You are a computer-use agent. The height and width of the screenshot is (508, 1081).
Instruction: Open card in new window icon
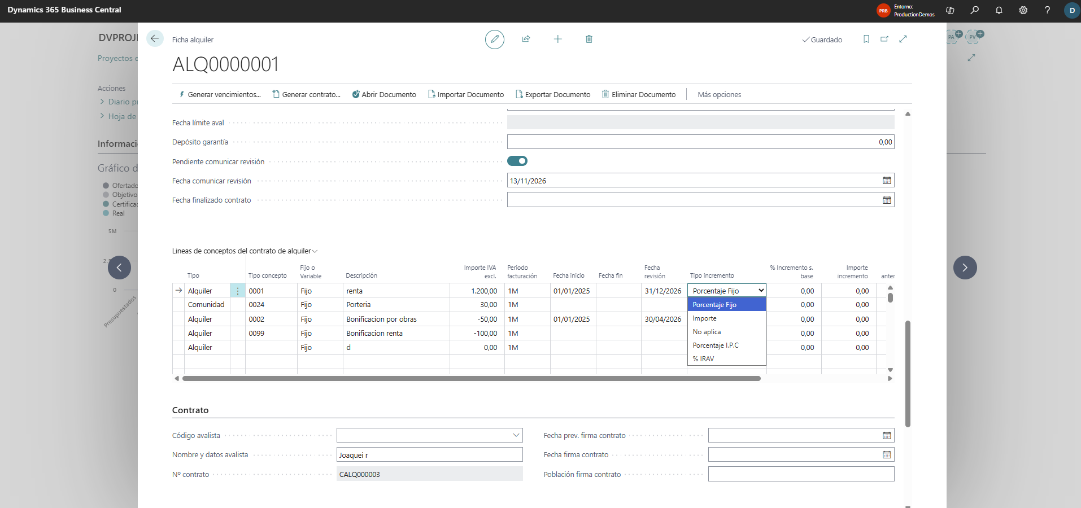[884, 39]
